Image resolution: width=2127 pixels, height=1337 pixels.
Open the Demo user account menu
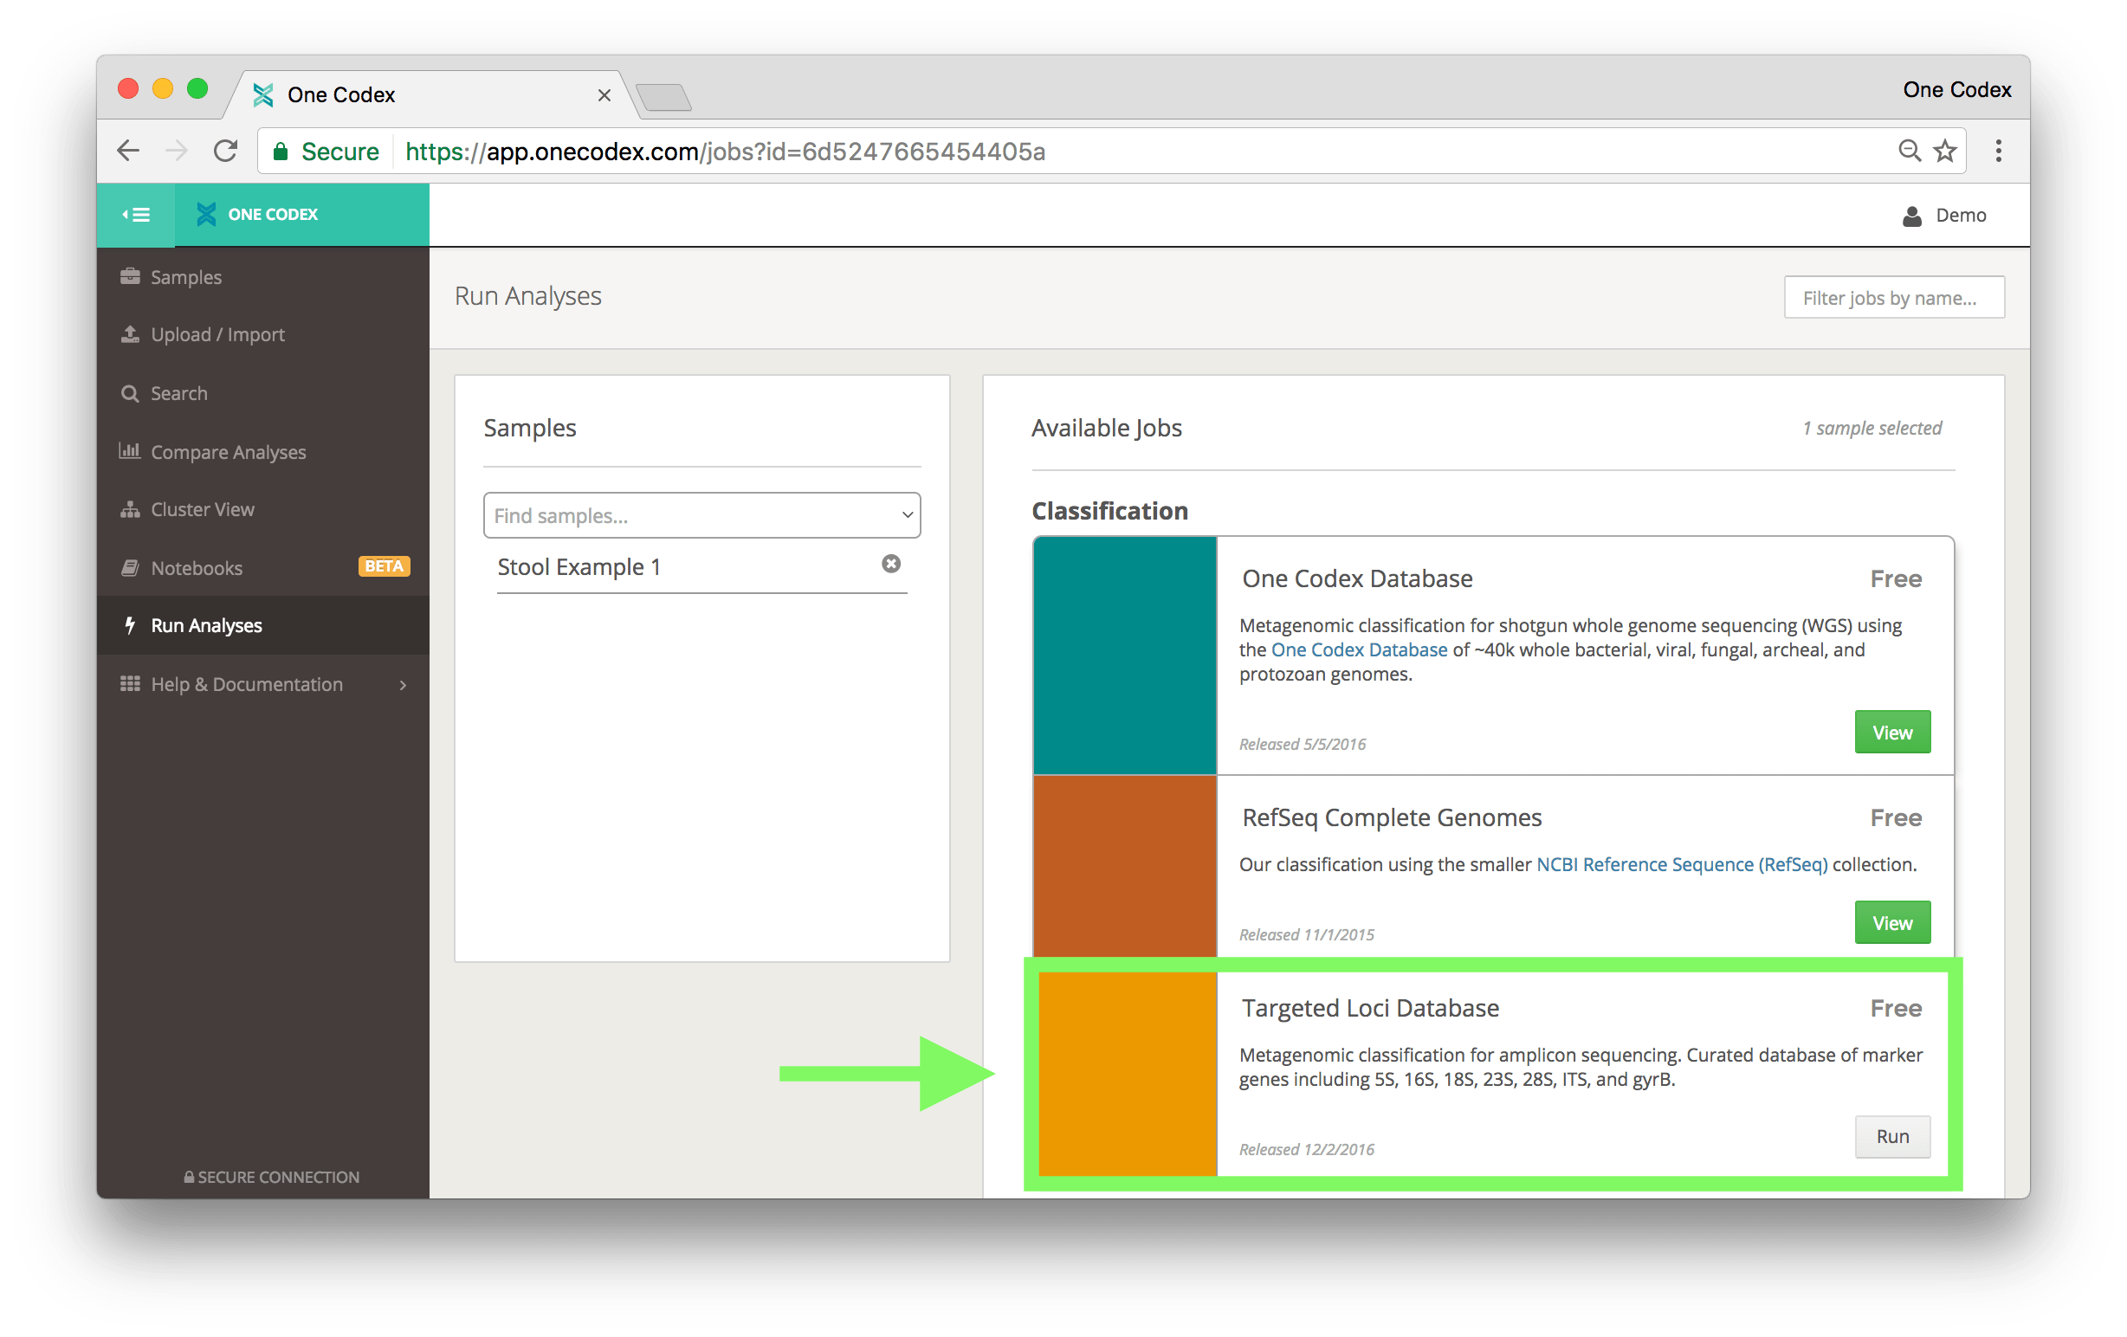click(1944, 216)
